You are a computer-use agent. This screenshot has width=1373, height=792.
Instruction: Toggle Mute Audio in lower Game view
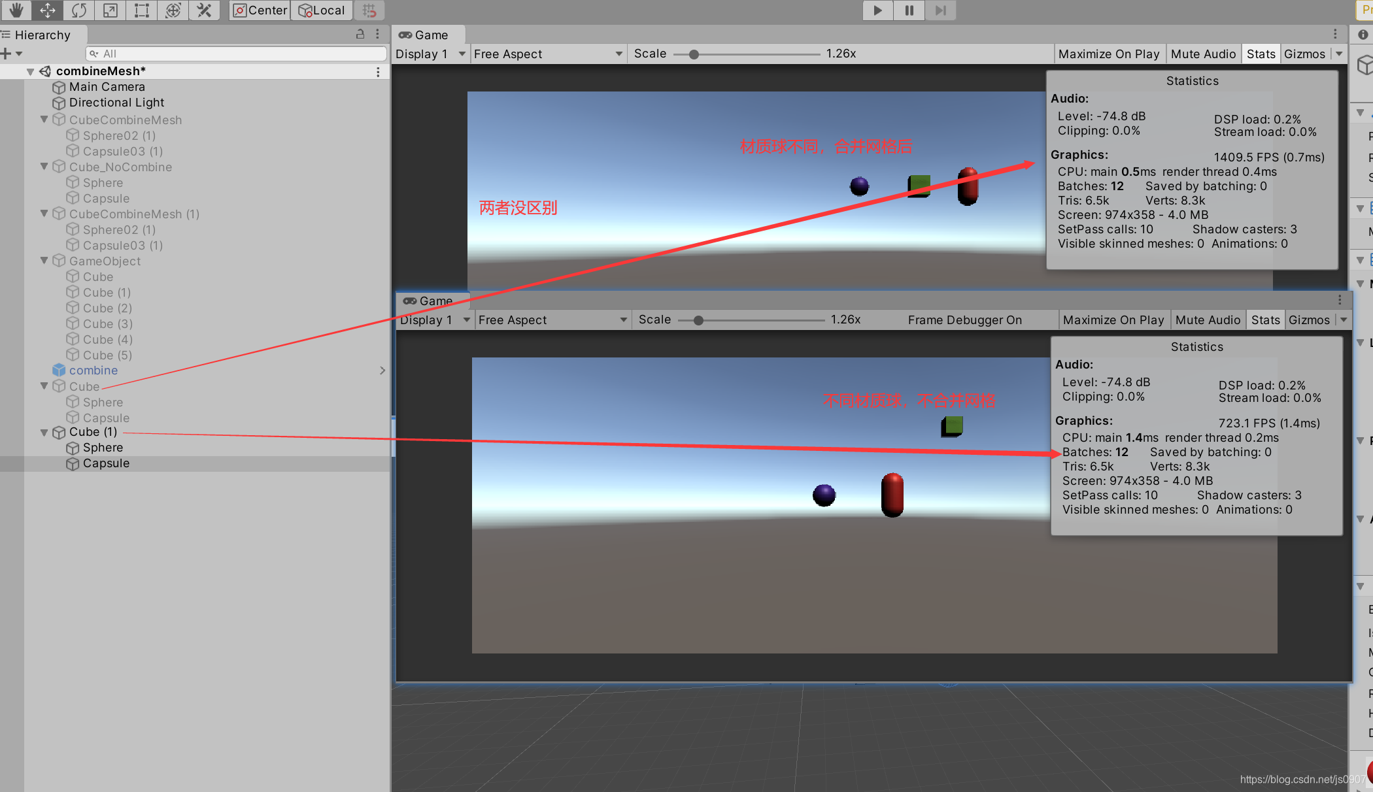pos(1208,320)
